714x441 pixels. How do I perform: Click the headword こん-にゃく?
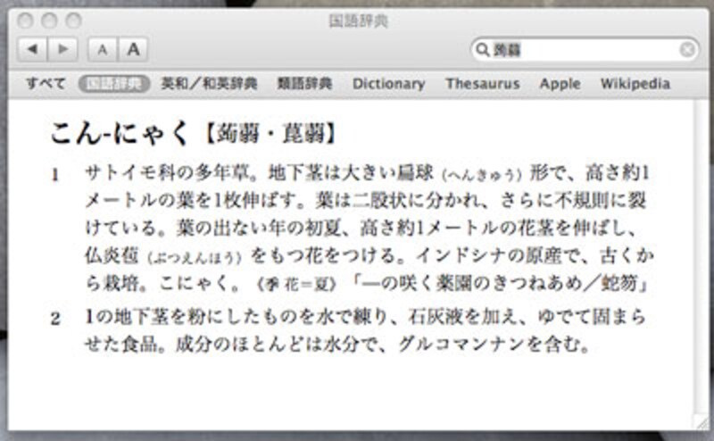120,134
